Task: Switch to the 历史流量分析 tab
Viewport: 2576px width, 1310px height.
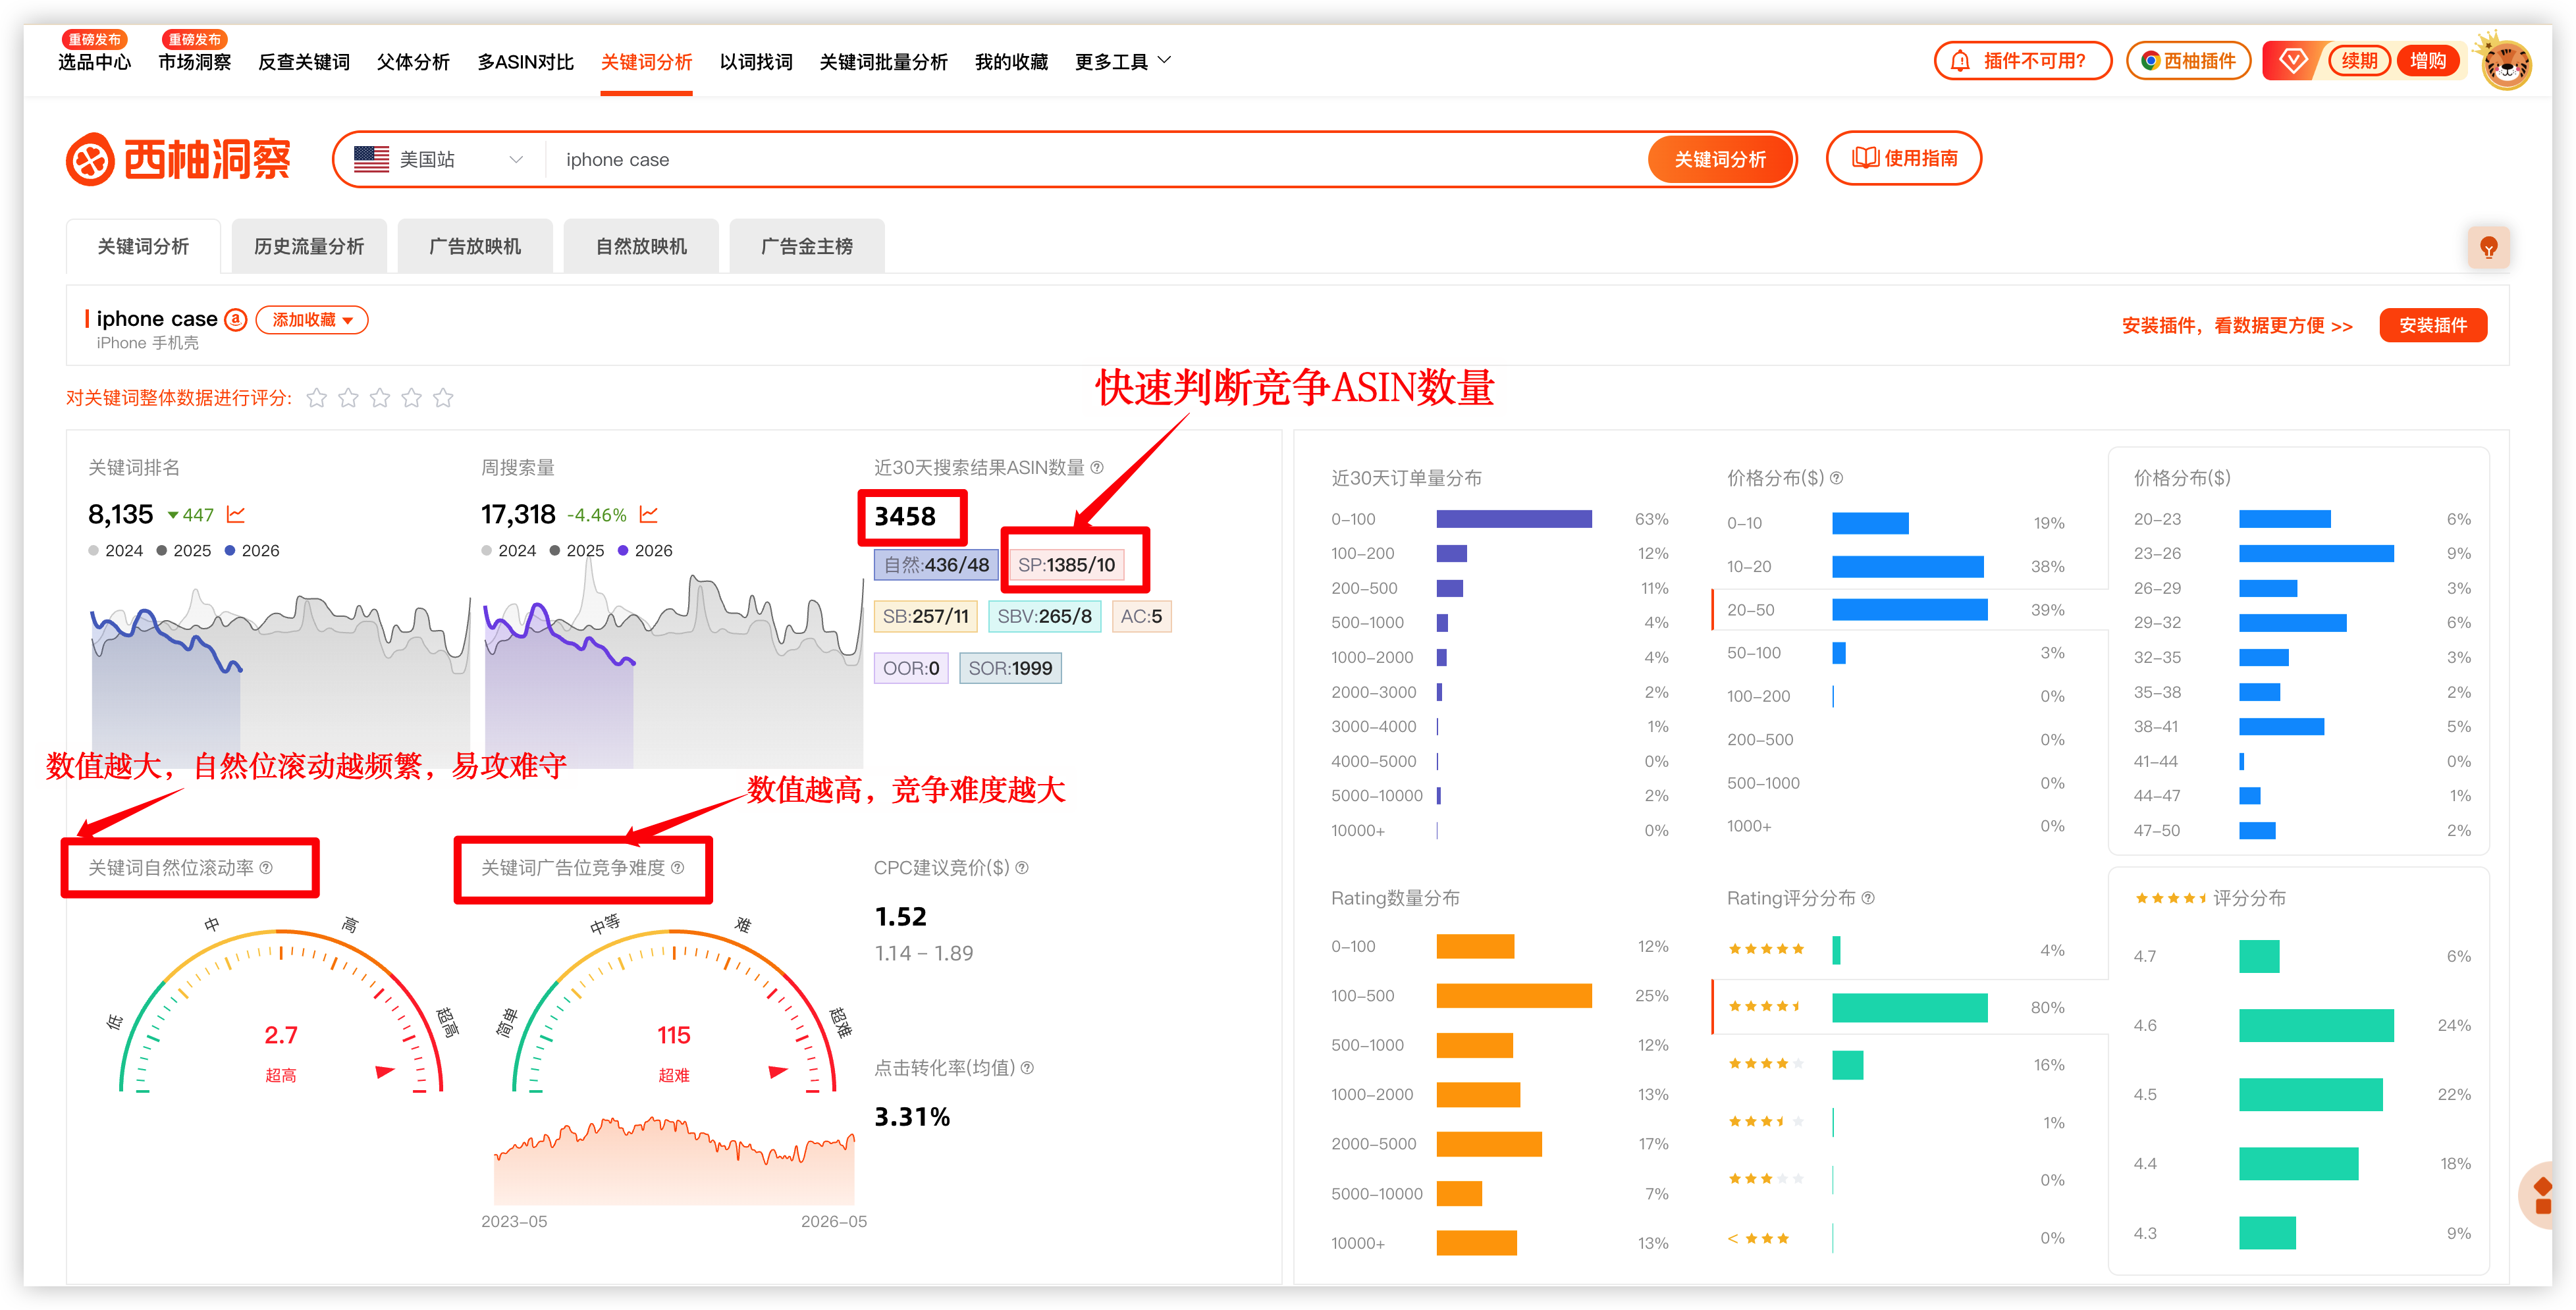Action: 309,246
